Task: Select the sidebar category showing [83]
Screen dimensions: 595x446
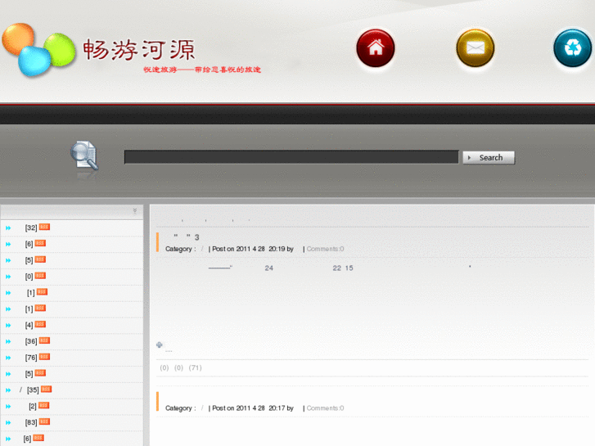Action: (x=31, y=422)
